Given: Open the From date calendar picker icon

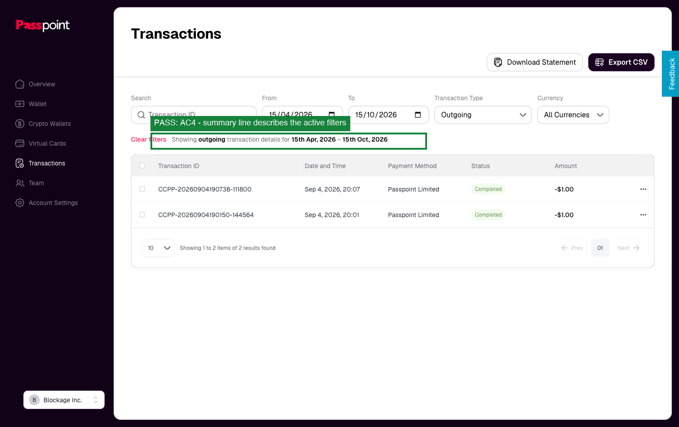Looking at the screenshot, I should (331, 115).
